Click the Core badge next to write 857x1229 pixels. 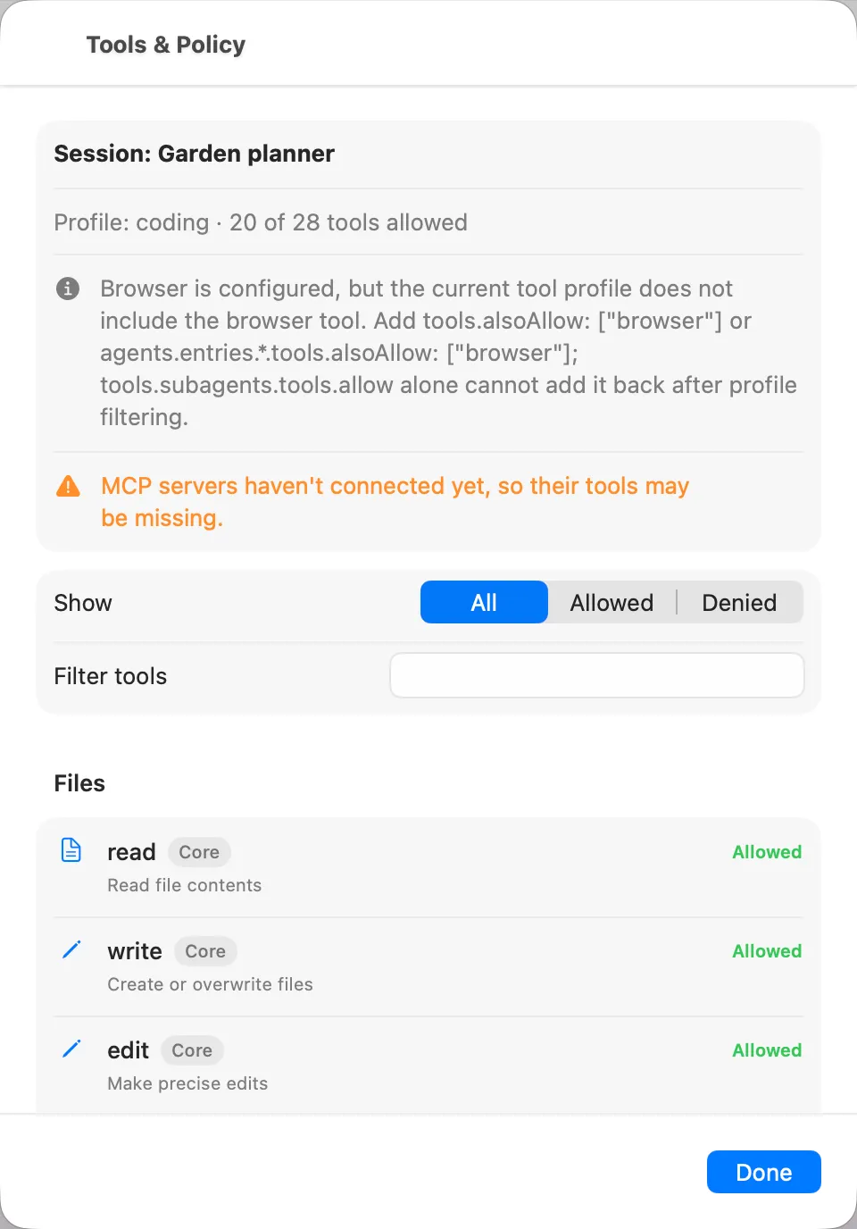(x=205, y=951)
